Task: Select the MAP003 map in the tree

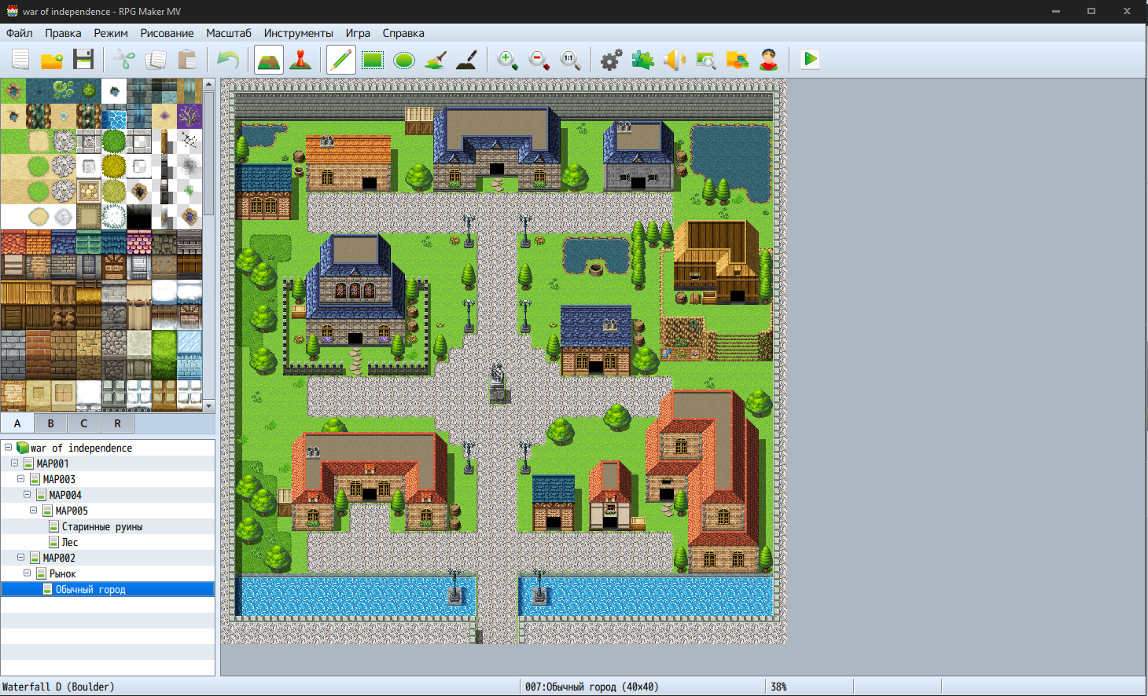Action: coord(59,479)
